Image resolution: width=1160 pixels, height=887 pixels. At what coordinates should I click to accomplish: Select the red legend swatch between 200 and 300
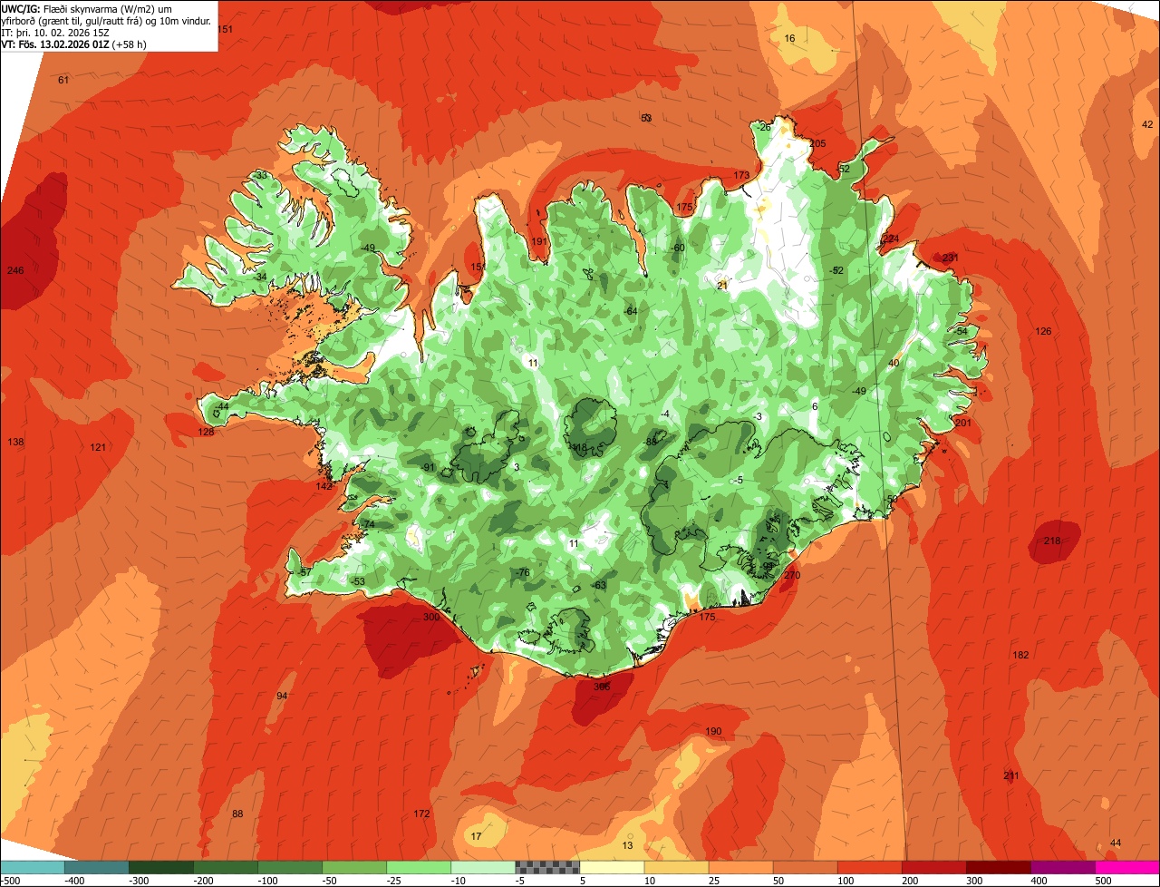[x=933, y=867]
